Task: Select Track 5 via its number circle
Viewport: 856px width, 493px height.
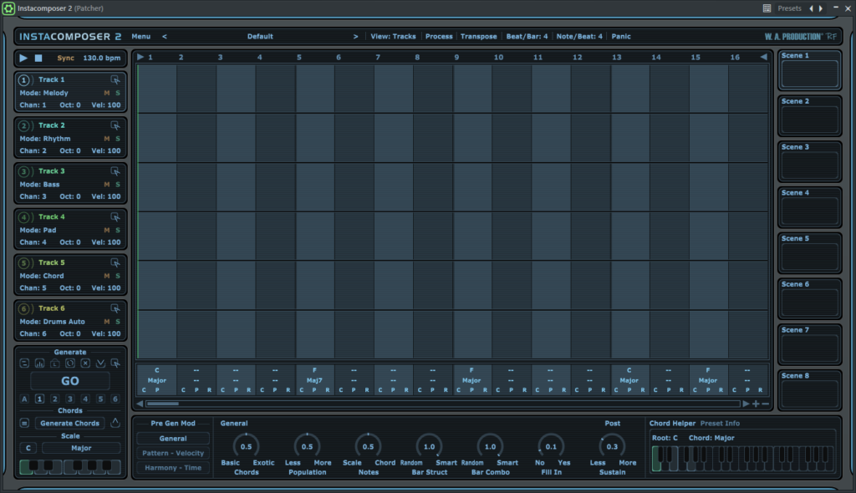Action: pos(23,262)
